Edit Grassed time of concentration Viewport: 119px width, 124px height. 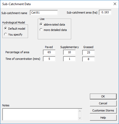click(89, 59)
